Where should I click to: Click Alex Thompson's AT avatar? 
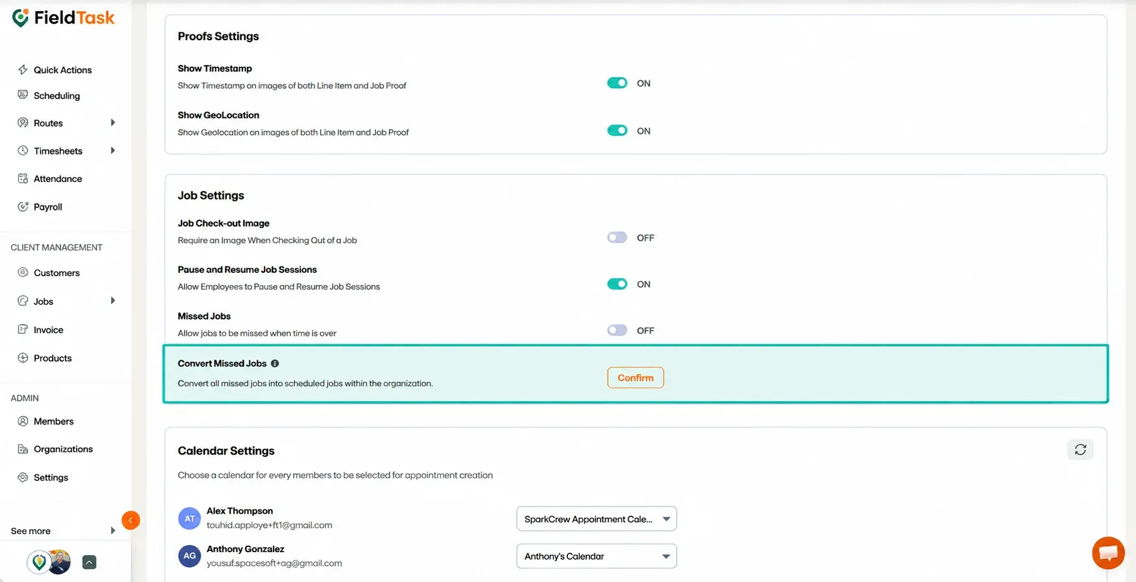coord(189,518)
